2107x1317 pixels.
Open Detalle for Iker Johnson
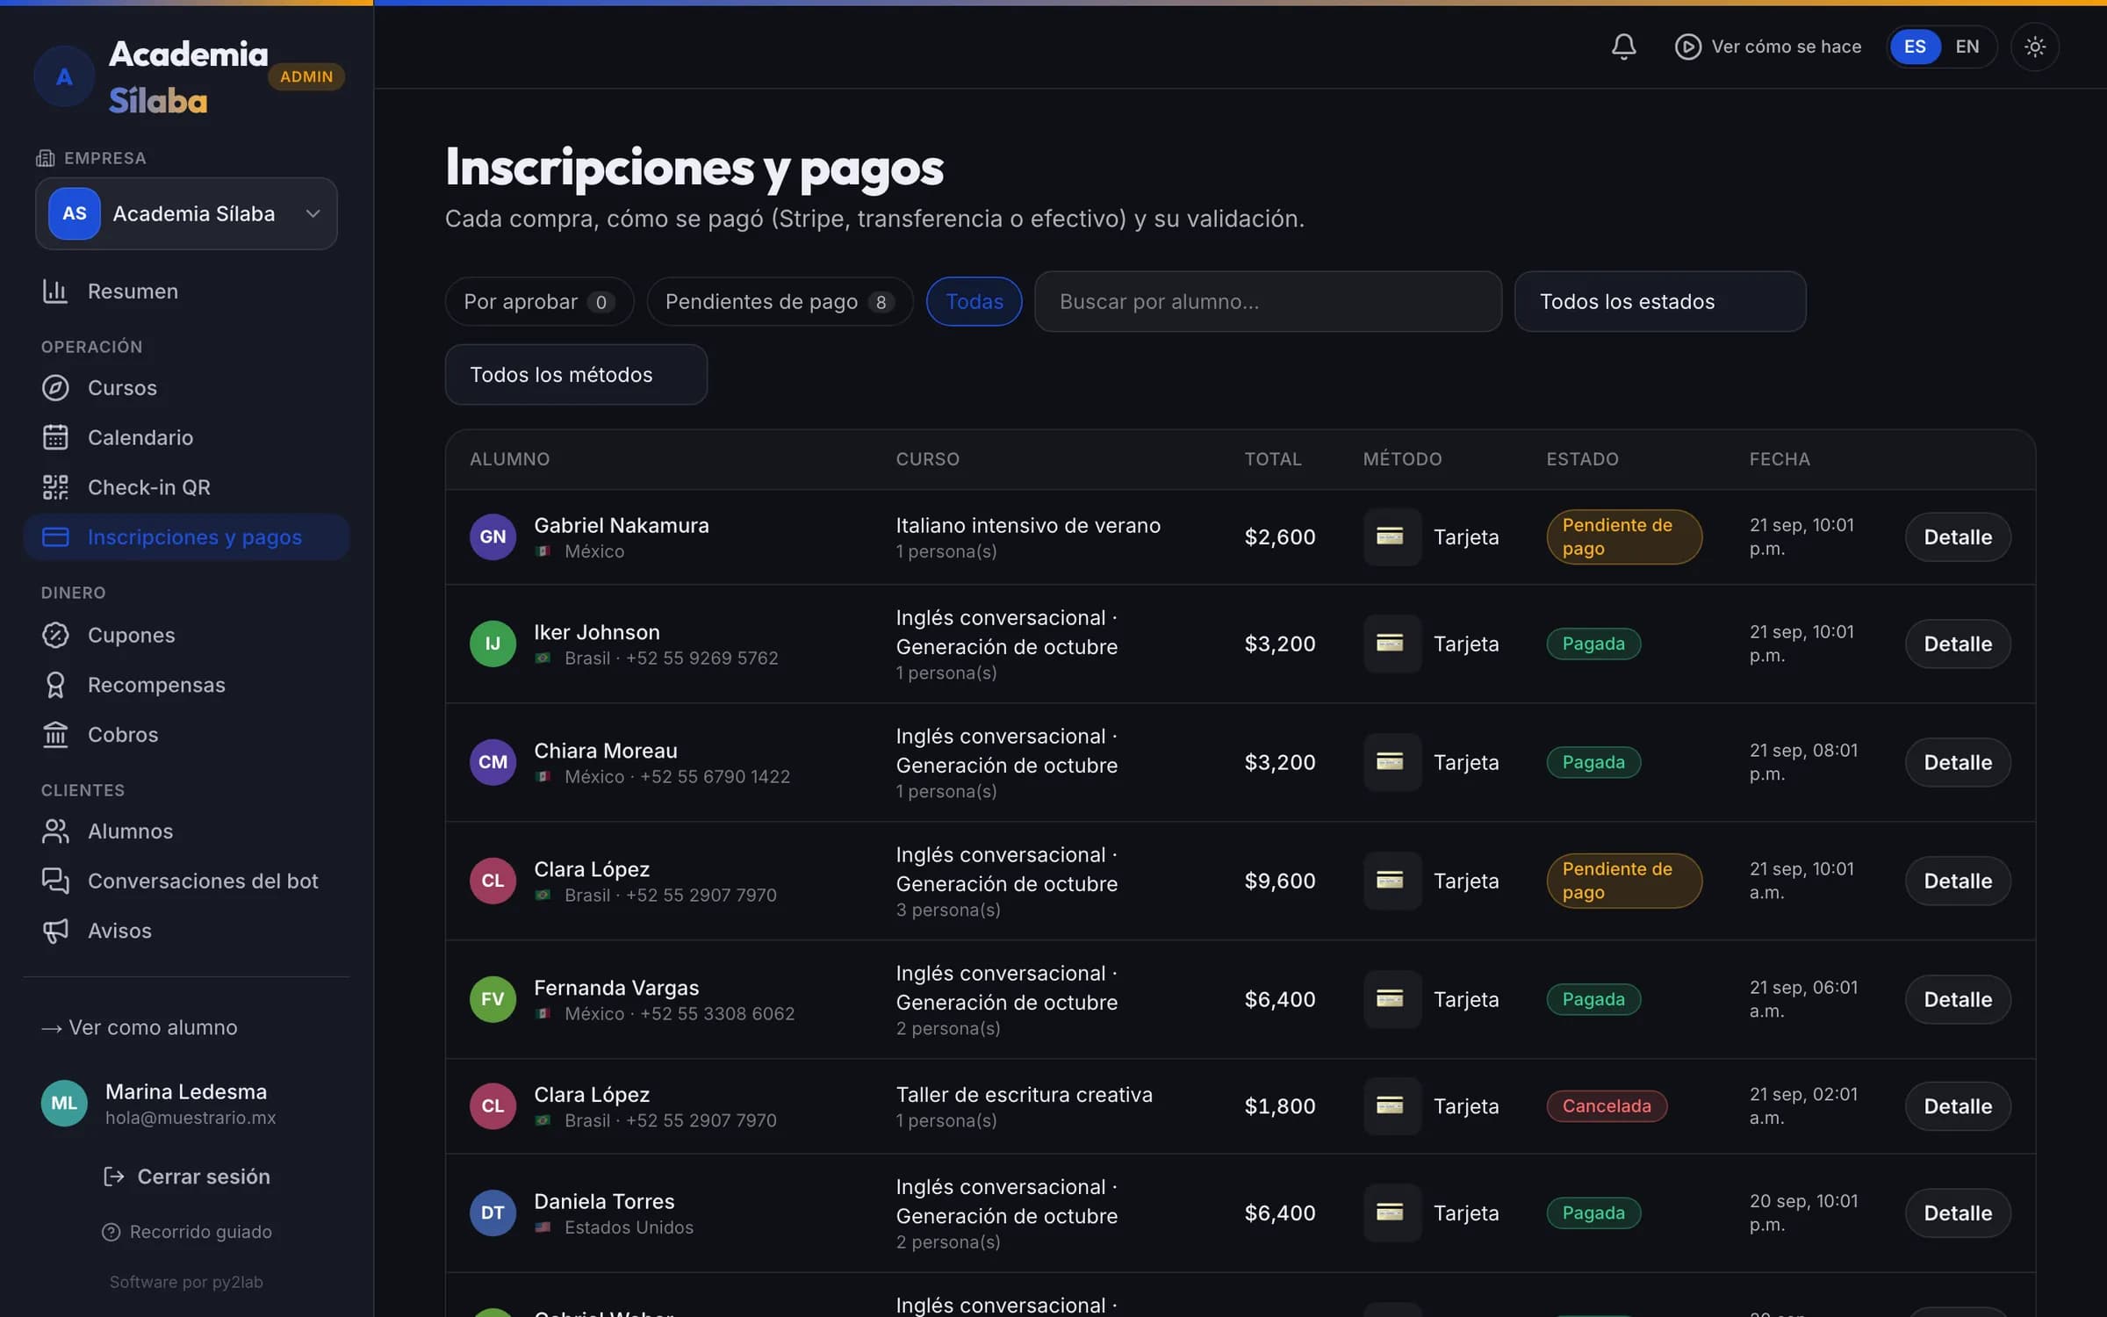1957,644
